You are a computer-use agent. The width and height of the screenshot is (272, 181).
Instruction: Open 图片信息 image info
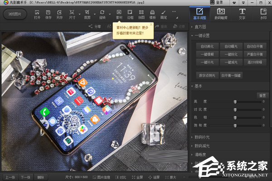(101, 177)
